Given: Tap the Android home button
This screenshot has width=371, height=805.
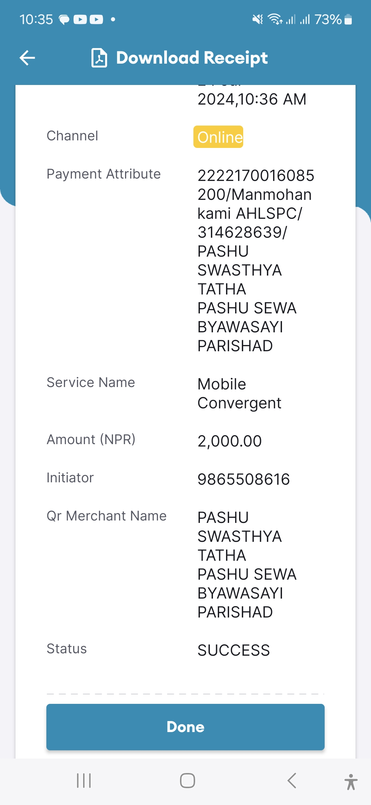Looking at the screenshot, I should pyautogui.click(x=188, y=781).
